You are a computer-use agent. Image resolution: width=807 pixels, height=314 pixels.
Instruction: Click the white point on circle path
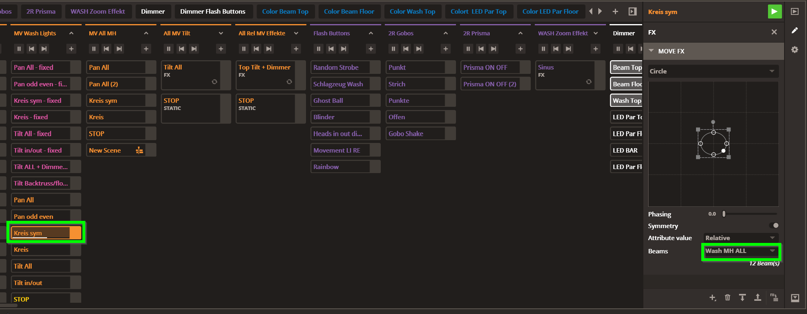(x=723, y=151)
